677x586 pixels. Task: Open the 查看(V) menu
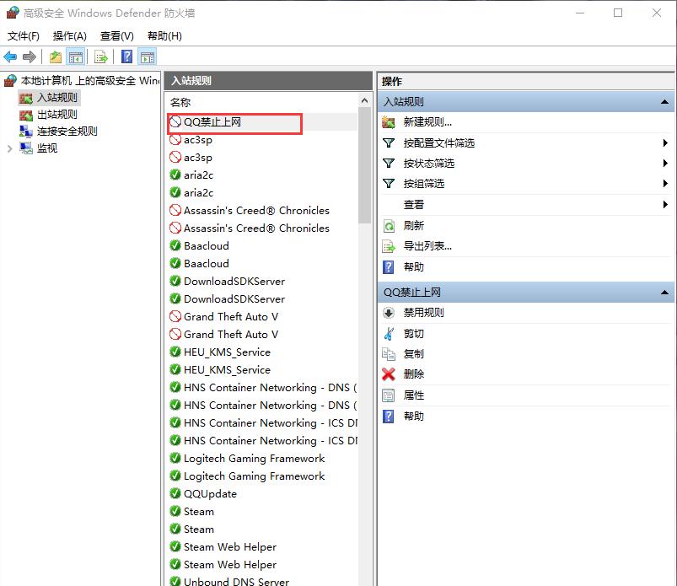(x=116, y=36)
